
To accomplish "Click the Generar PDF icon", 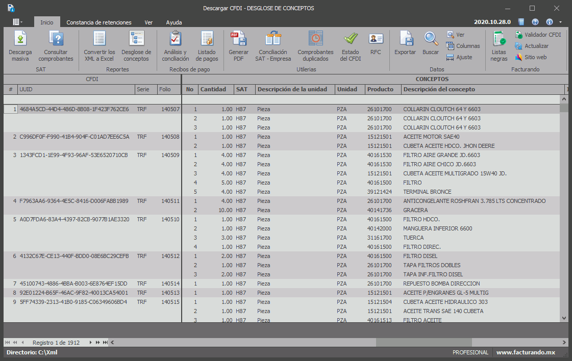I will [x=238, y=46].
